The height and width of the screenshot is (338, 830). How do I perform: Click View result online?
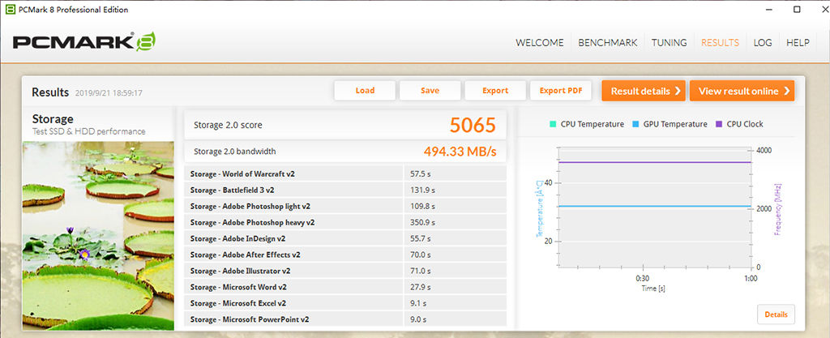pos(742,91)
